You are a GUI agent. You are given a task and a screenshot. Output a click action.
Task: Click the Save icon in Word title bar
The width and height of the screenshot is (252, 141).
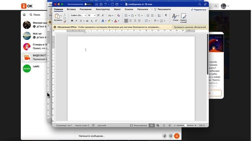101,4
